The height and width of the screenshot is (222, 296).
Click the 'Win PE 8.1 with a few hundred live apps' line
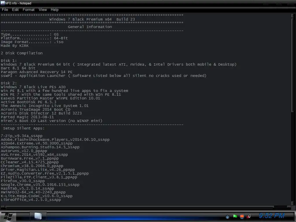[x=64, y=91]
